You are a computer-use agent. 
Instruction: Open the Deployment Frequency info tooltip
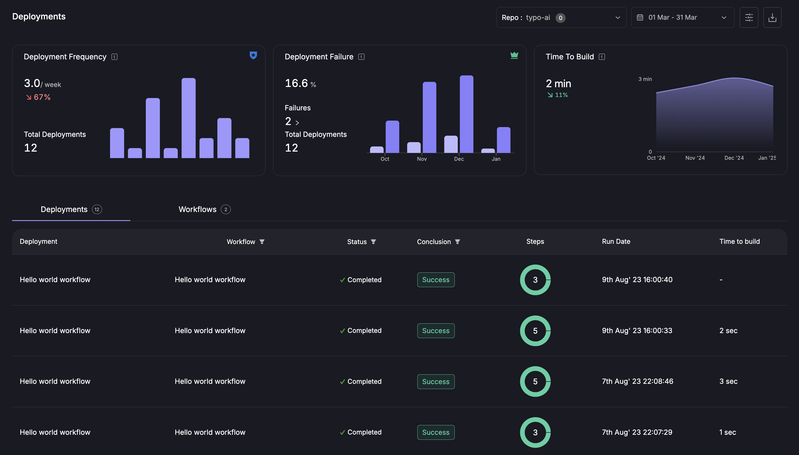click(114, 57)
